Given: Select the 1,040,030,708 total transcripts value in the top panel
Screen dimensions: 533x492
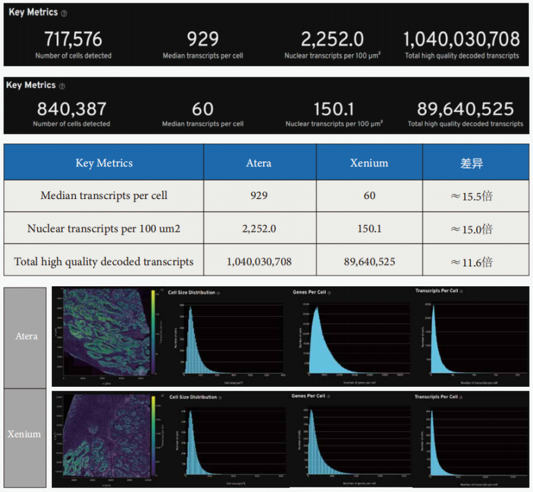Looking at the screenshot, I should [462, 39].
